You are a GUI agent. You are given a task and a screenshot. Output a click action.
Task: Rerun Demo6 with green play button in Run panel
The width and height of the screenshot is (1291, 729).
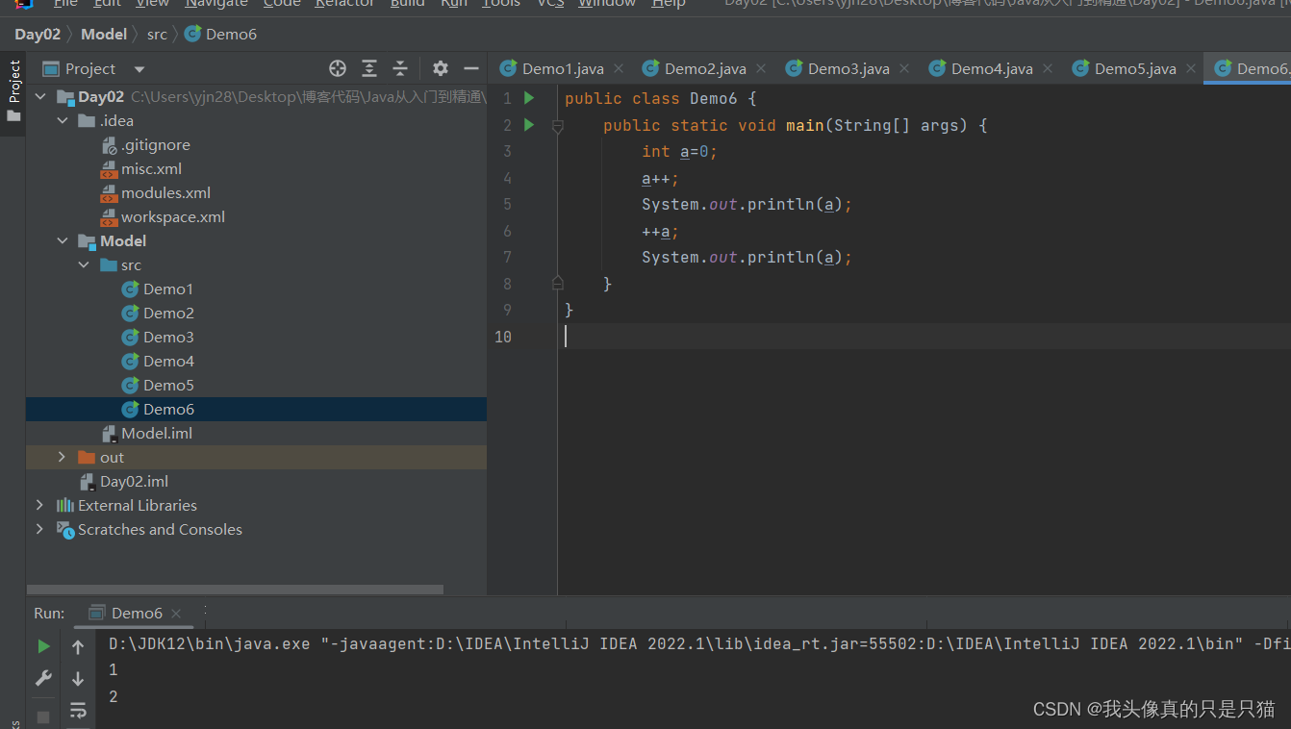coord(43,646)
